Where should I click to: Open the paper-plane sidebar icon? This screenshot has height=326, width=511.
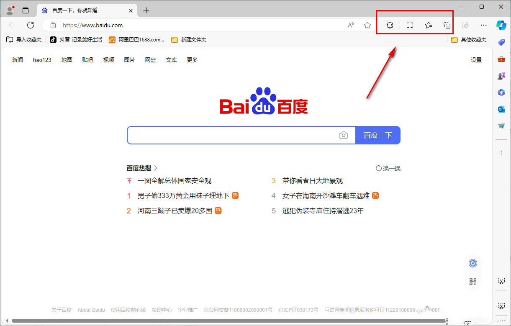(x=501, y=126)
